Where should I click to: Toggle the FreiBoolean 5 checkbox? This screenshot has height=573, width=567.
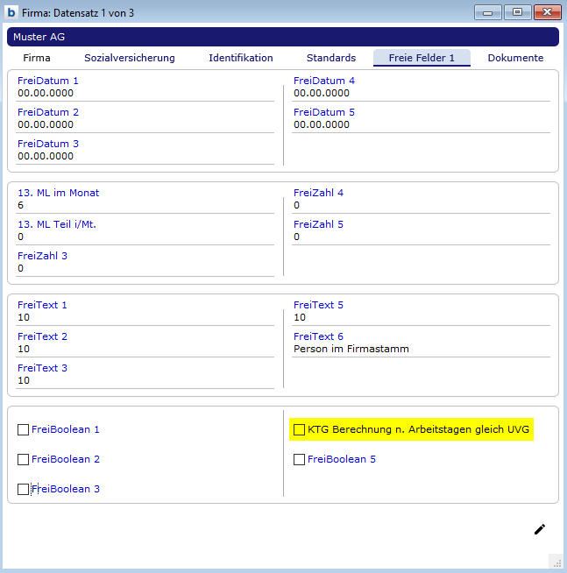click(x=300, y=460)
